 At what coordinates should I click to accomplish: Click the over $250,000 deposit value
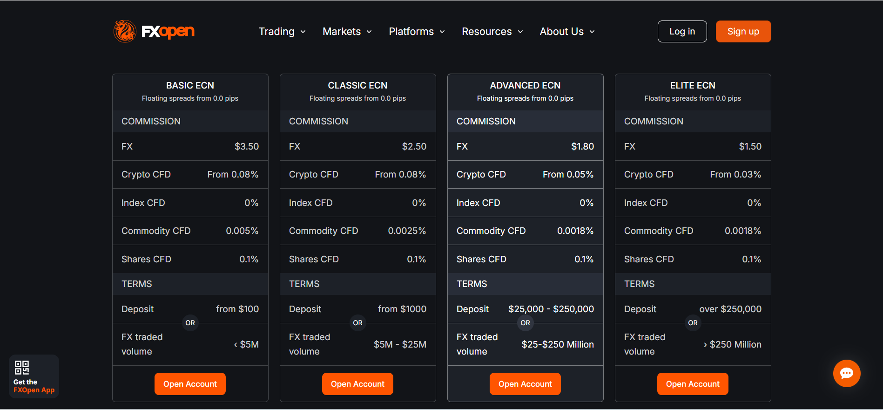[x=730, y=309]
